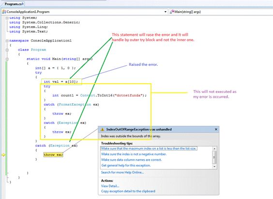Viewport: 273px width, 199px height.
Task: Collapse the namespace ConsoleApplication1 block
Action: tap(7, 41)
